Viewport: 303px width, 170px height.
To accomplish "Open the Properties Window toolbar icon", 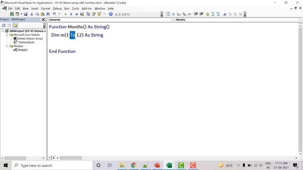I will click(x=94, y=14).
